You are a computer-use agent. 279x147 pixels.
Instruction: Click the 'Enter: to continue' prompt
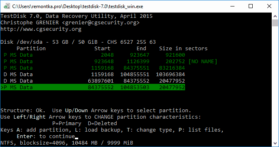pyautogui.click(x=46, y=136)
